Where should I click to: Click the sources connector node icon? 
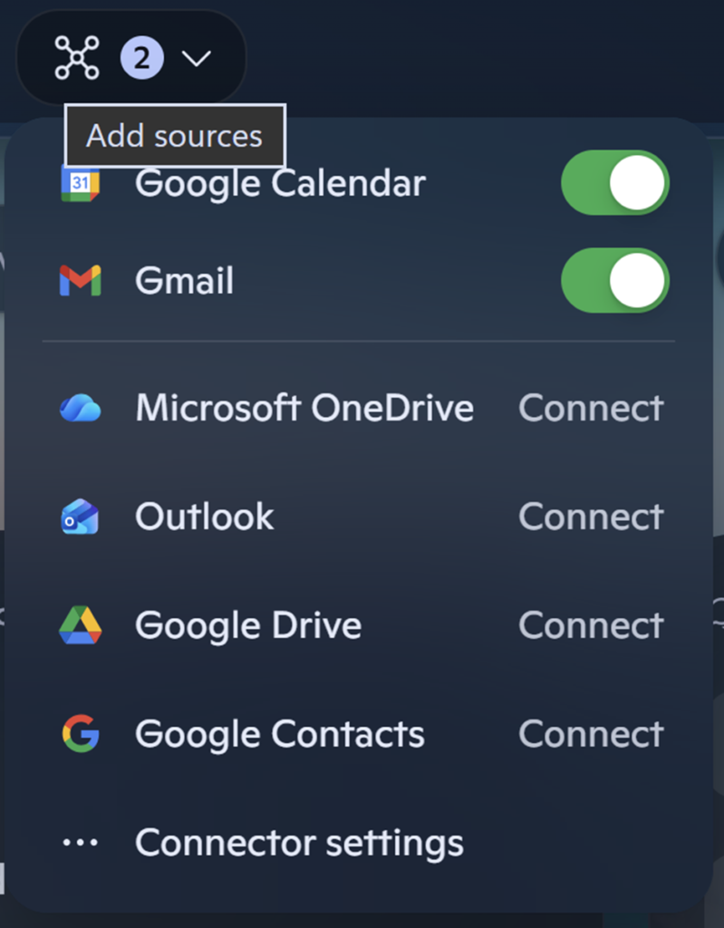[x=77, y=58]
